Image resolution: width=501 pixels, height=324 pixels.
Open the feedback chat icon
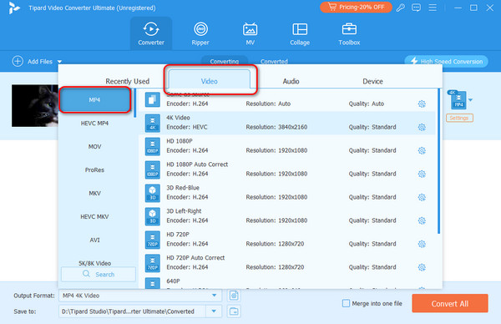coord(416,8)
